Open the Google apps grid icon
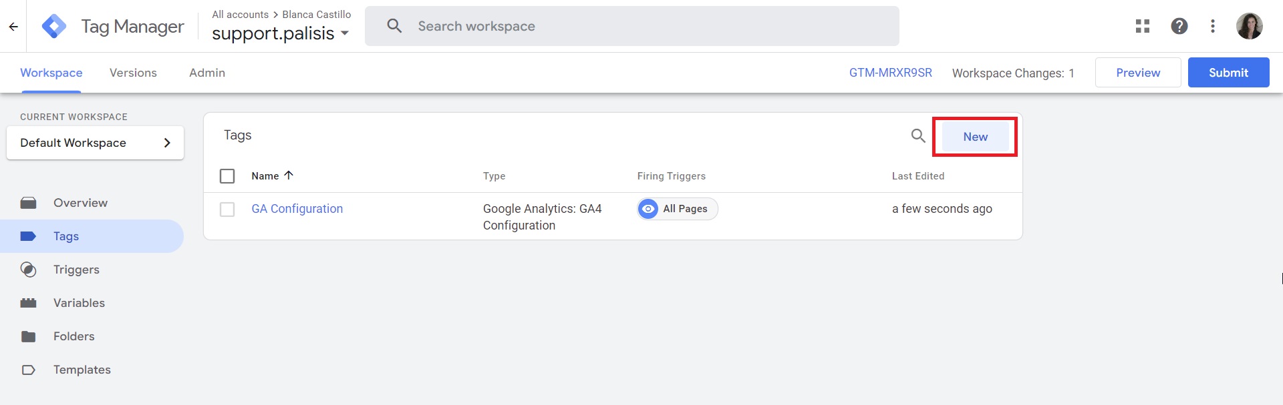The image size is (1283, 405). point(1143,26)
